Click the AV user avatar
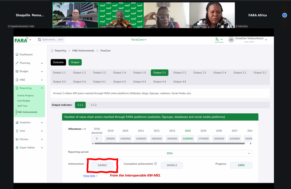 click(x=231, y=40)
